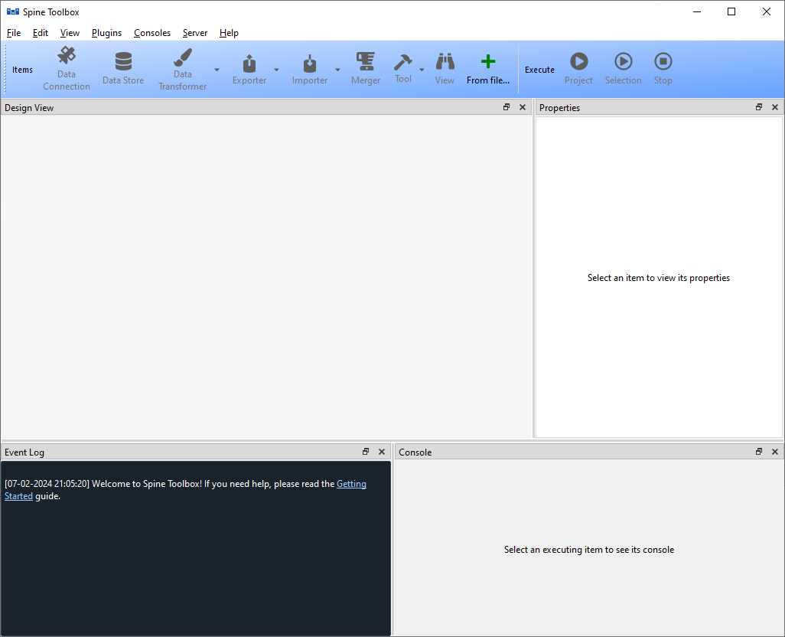Select the Data Store database icon
The image size is (785, 637).
(123, 61)
